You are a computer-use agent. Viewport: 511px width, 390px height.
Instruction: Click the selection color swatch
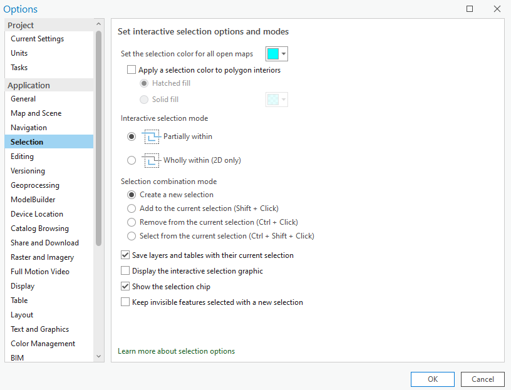point(274,54)
